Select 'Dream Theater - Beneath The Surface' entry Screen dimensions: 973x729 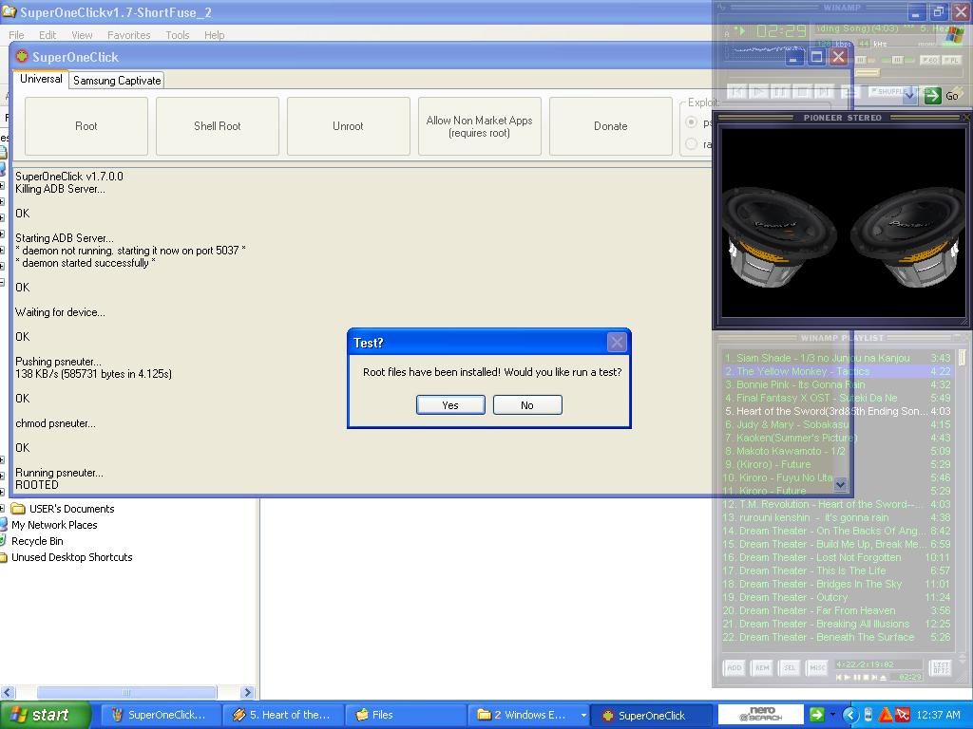(838, 637)
